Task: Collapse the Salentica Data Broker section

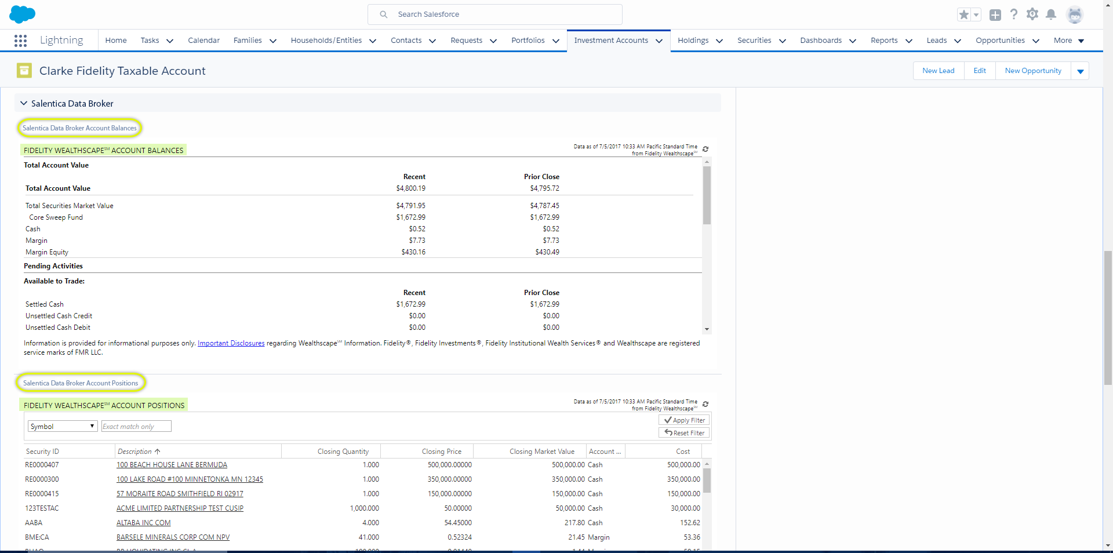Action: point(24,103)
